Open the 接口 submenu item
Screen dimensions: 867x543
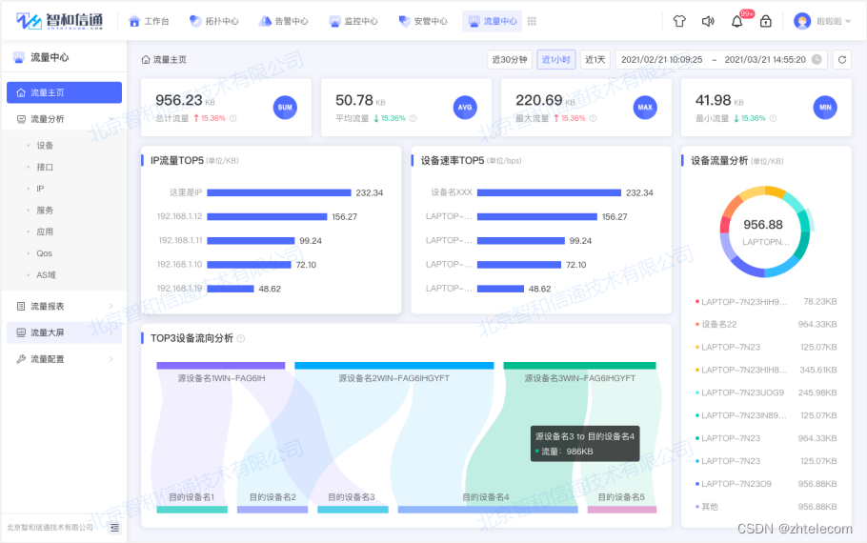pos(45,167)
